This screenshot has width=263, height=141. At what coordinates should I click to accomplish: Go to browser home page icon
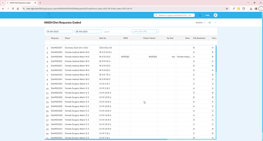(18, 9)
